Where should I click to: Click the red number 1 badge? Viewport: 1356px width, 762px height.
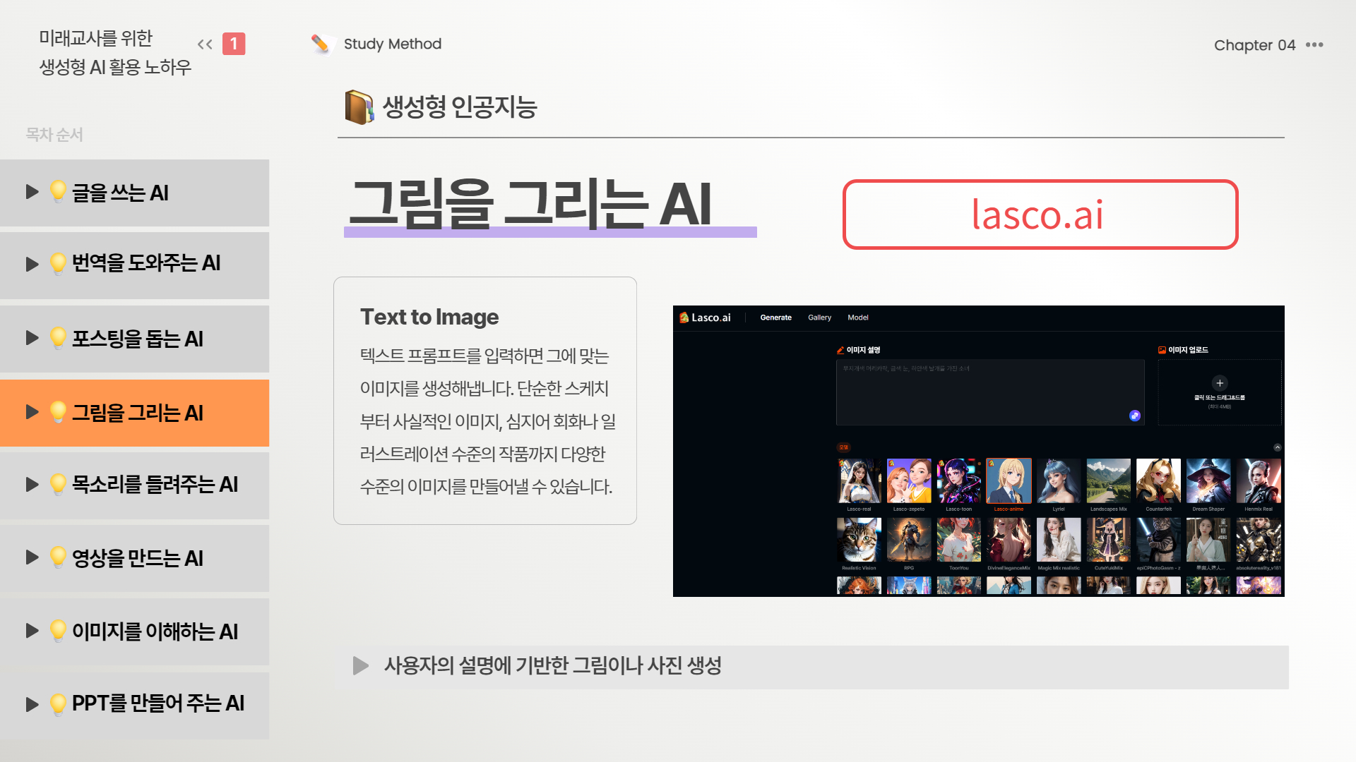point(234,44)
